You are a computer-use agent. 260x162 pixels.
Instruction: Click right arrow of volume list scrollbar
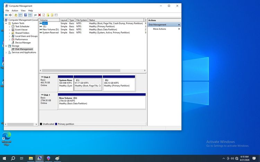click(x=145, y=71)
